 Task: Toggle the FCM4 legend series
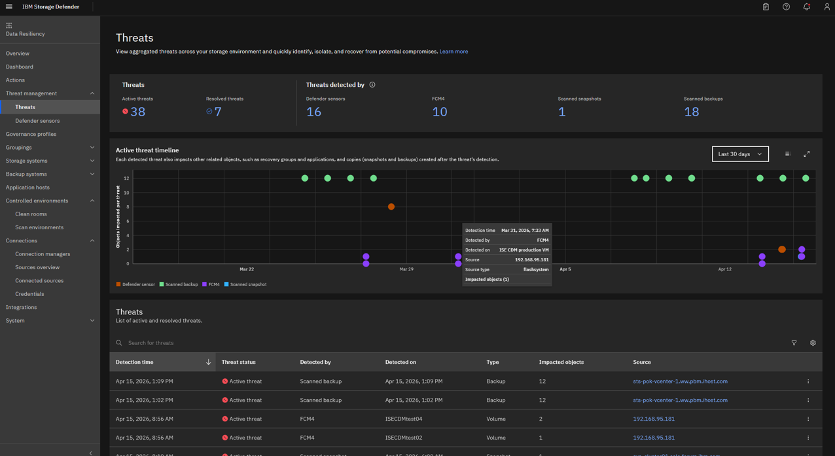[211, 285]
